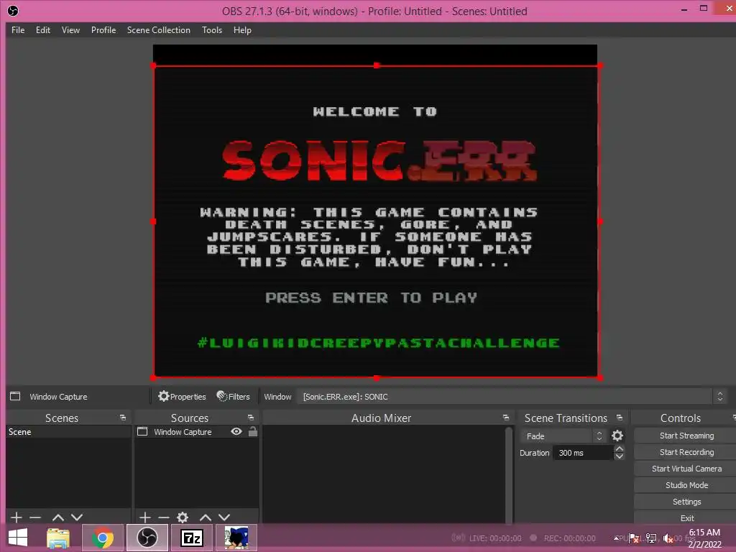736x552 pixels.
Task: Click the Duration 300 ms field
Action: tap(584, 453)
